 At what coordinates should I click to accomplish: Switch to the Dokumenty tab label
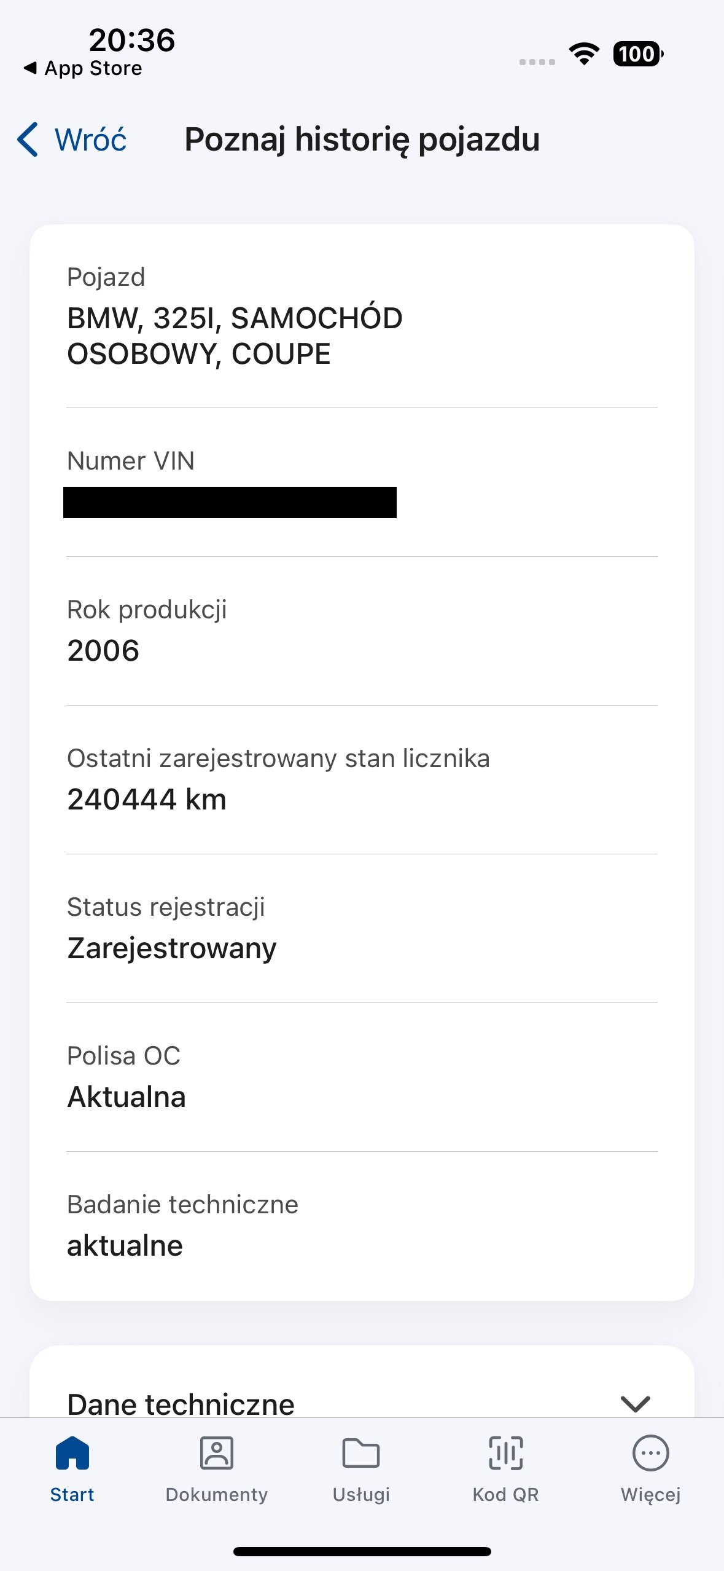coord(217,1494)
